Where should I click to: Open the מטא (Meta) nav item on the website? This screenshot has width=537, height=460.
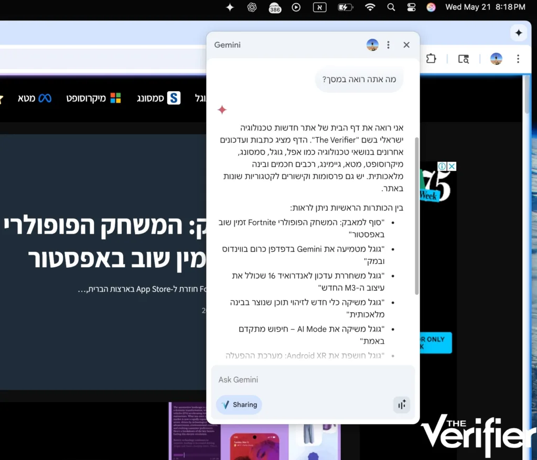34,98
